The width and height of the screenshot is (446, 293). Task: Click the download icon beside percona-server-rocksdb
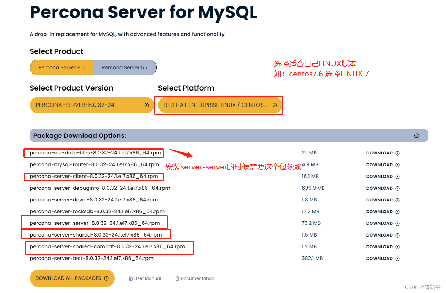[x=398, y=211]
